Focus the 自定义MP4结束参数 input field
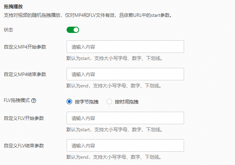Viewport: 235px width, 165px height. point(125,74)
